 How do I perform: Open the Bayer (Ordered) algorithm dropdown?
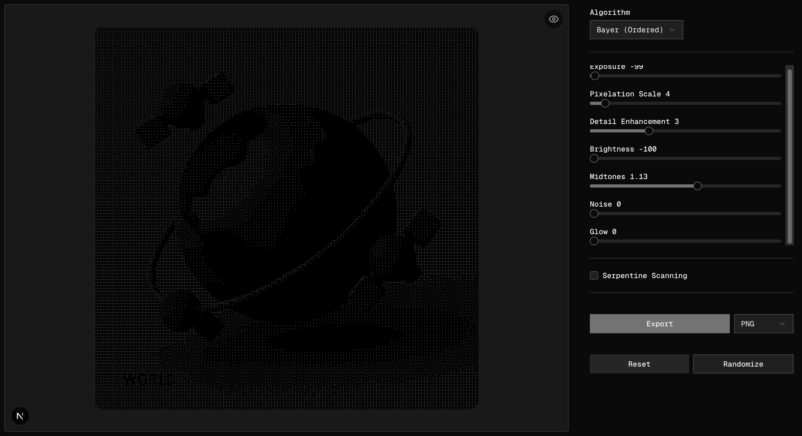[x=636, y=30]
